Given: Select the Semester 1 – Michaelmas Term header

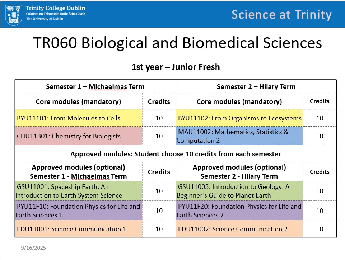Looking at the screenshot, I should (95, 86).
